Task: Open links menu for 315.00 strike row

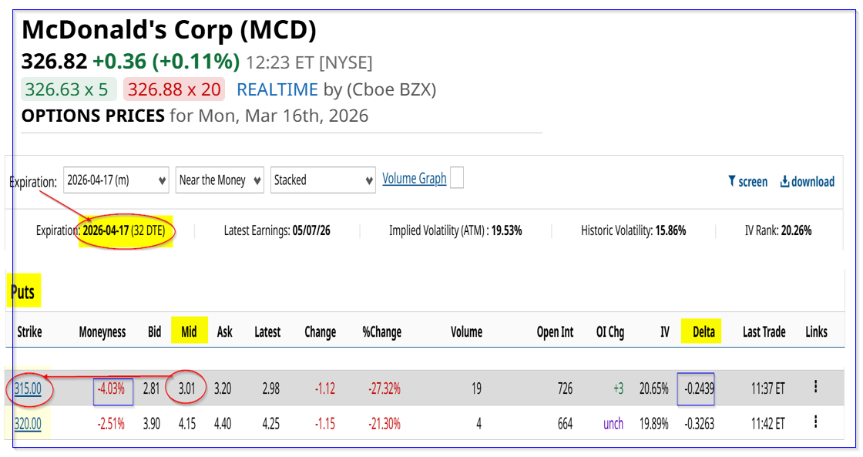Action: click(x=815, y=387)
